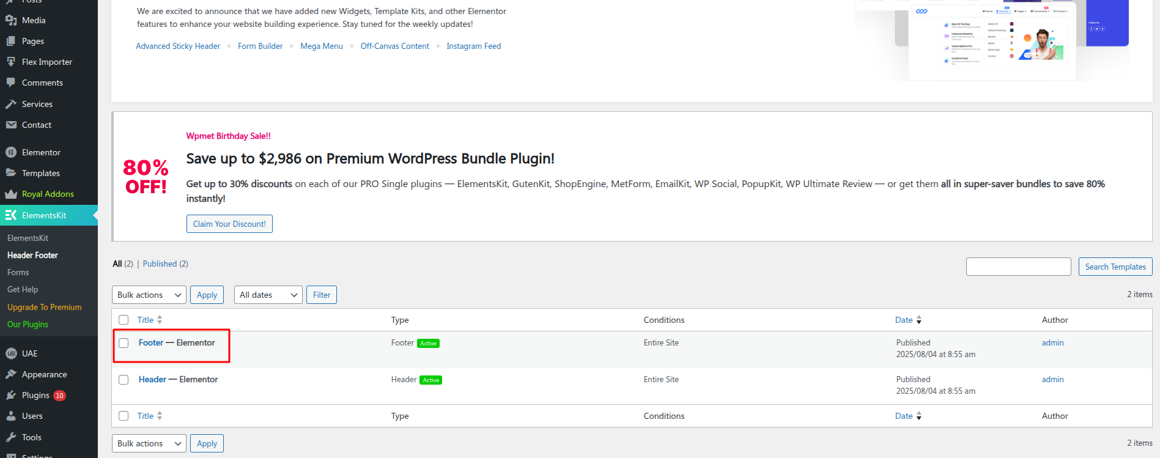Open the top Bulk actions dropdown

[x=149, y=295]
